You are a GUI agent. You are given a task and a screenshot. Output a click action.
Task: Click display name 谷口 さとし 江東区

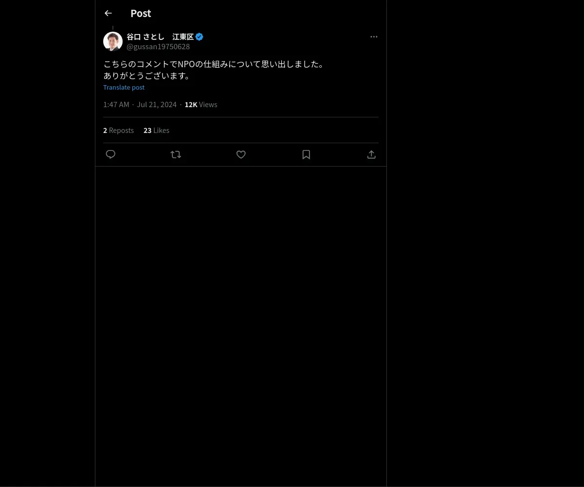[160, 37]
